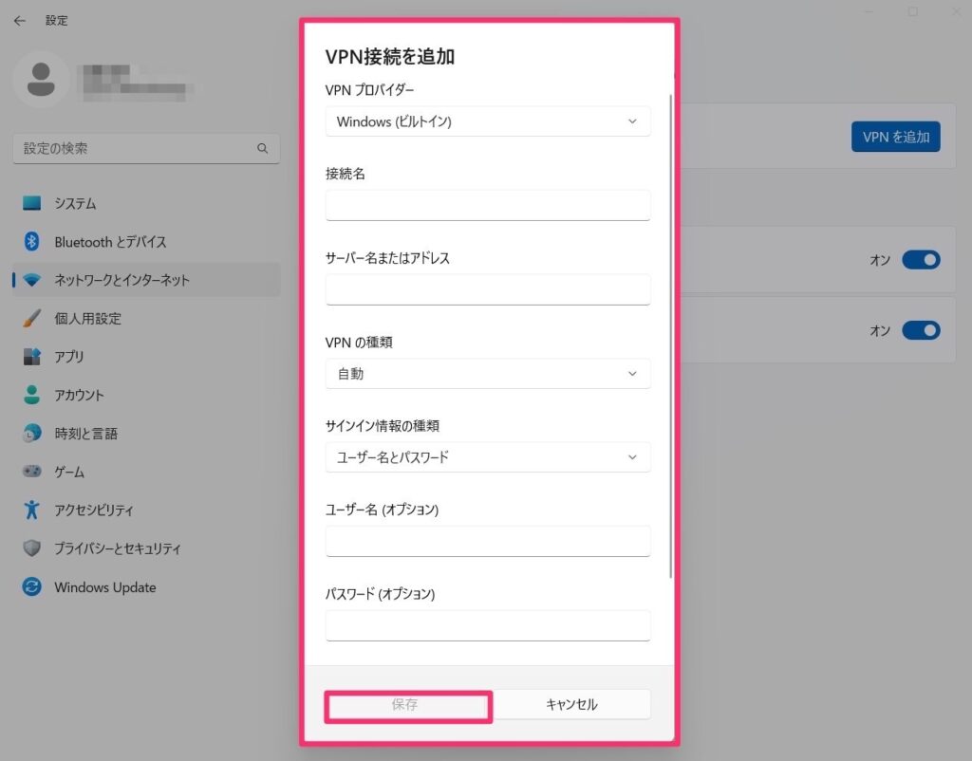The image size is (972, 761).
Task: Expand the VPN の種類 dropdown showing 自動
Action: 488,374
